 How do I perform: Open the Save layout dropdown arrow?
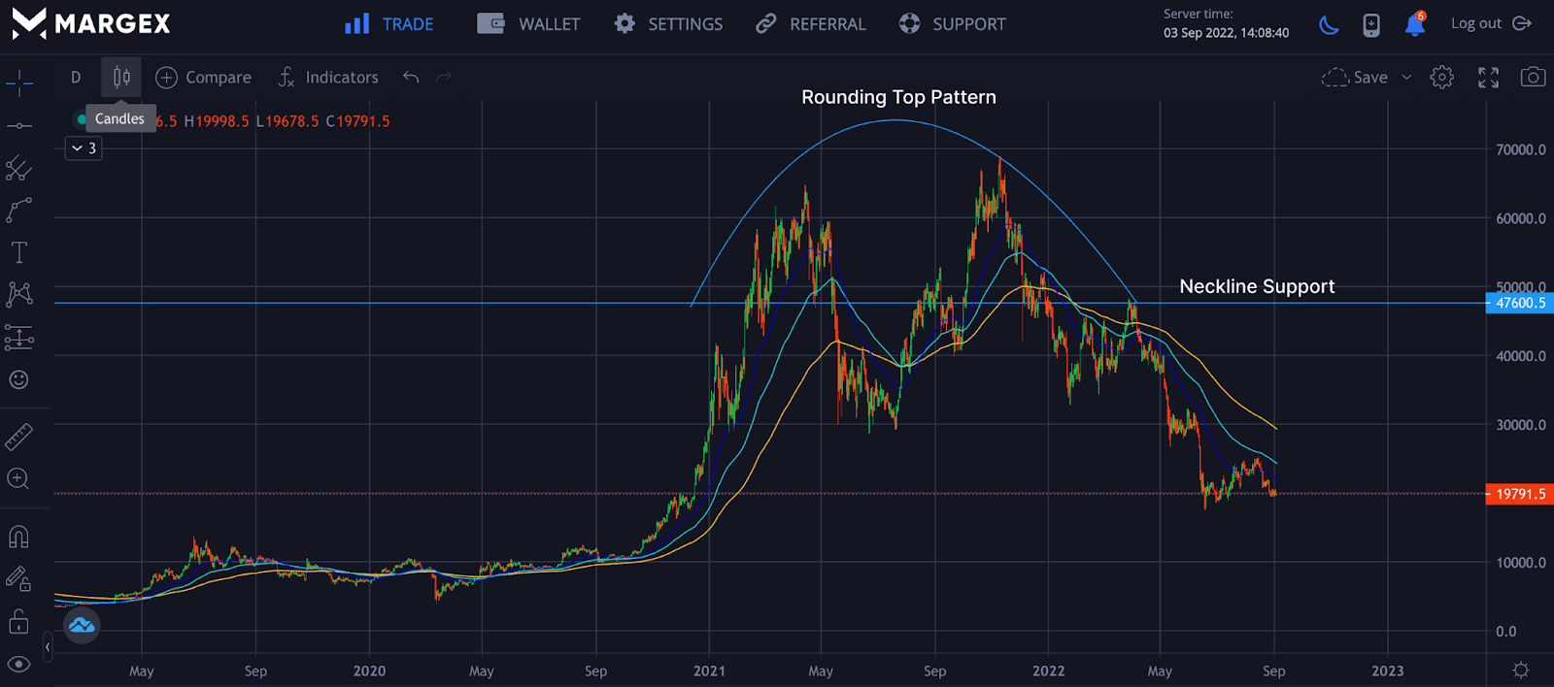click(x=1406, y=78)
